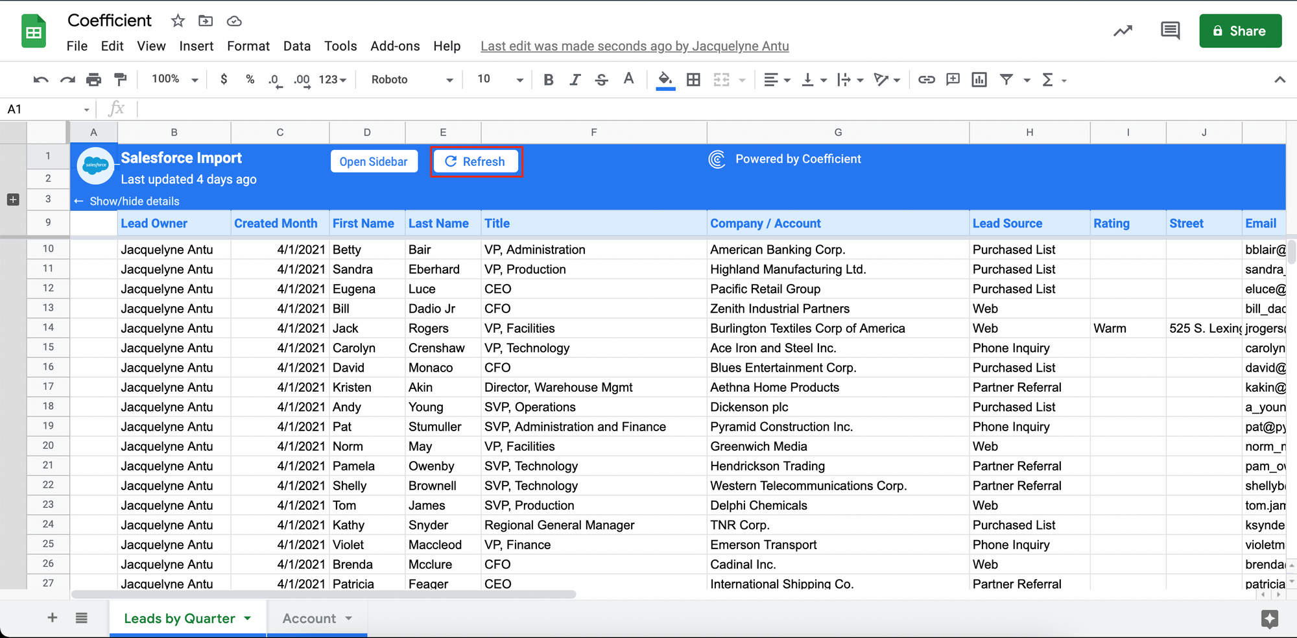Image resolution: width=1297 pixels, height=638 pixels.
Task: Open the Roboto font dropdown
Action: tap(411, 80)
